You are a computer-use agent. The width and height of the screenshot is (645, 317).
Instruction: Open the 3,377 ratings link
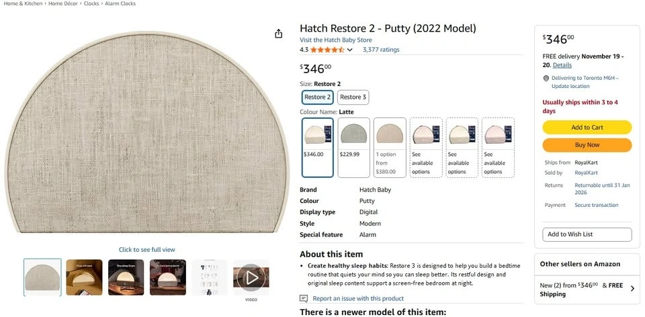click(x=381, y=50)
